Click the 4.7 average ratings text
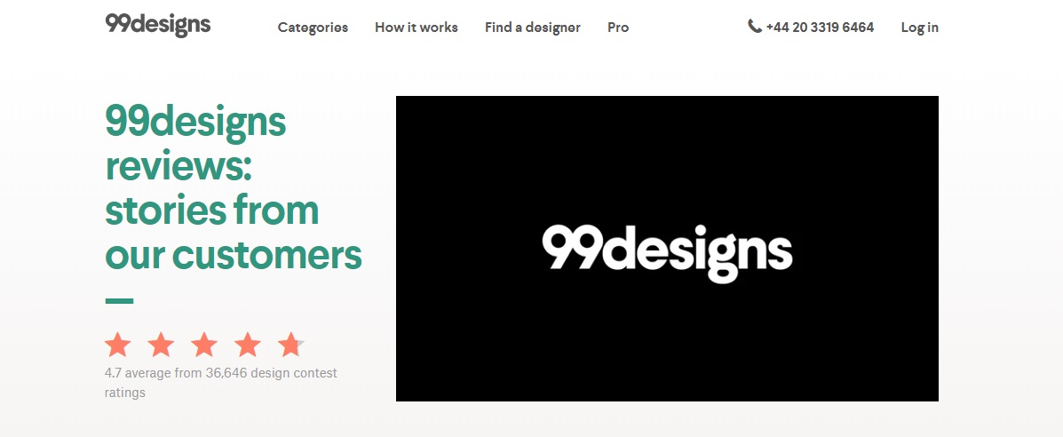Image resolution: width=1063 pixels, height=437 pixels. (220, 383)
